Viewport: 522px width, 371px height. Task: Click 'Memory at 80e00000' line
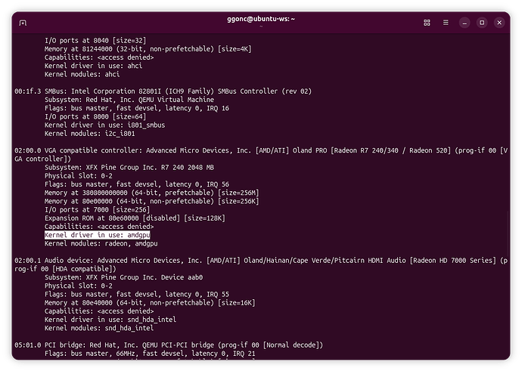[151, 202]
